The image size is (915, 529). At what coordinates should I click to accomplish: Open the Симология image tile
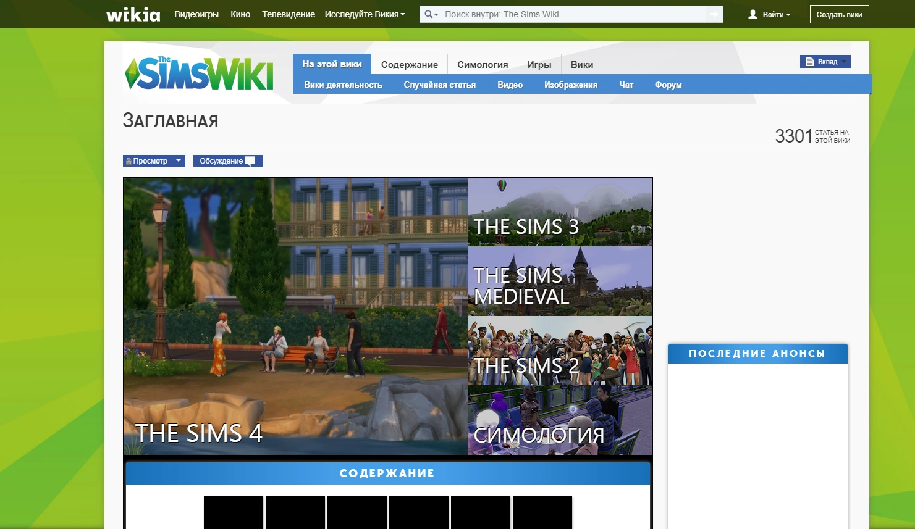[x=560, y=420]
